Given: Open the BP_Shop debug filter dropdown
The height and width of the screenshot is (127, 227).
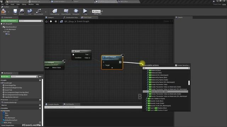Looking at the screenshot, I should coord(96,11).
